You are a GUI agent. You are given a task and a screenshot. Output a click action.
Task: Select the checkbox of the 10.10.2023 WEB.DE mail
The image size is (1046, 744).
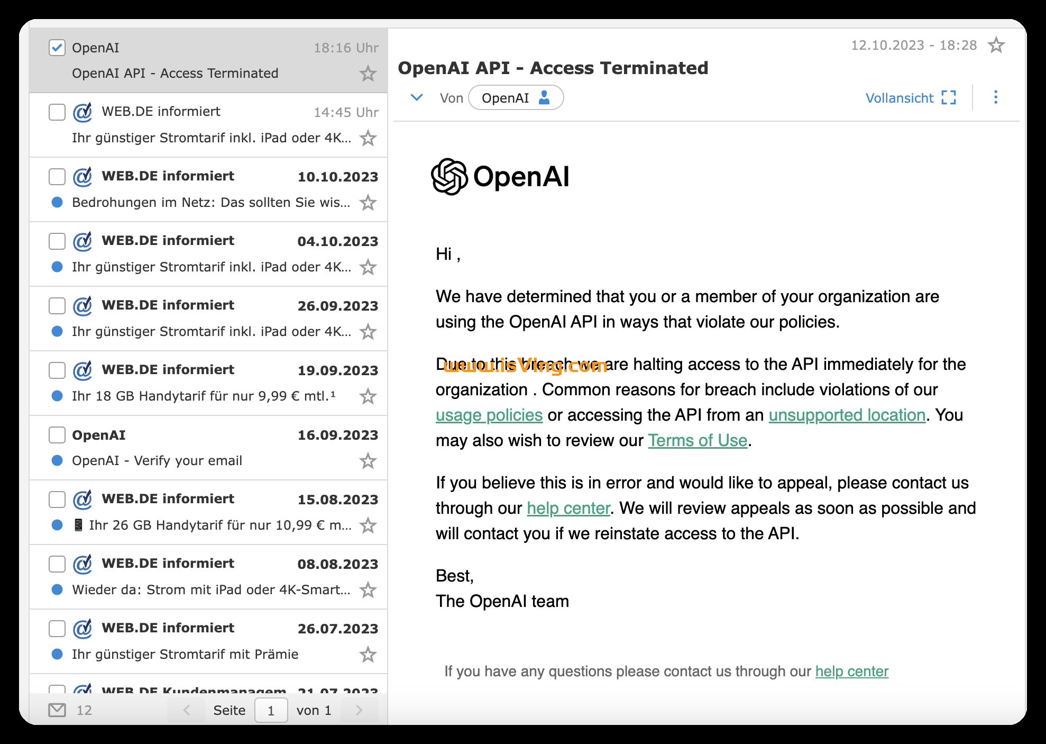click(57, 176)
